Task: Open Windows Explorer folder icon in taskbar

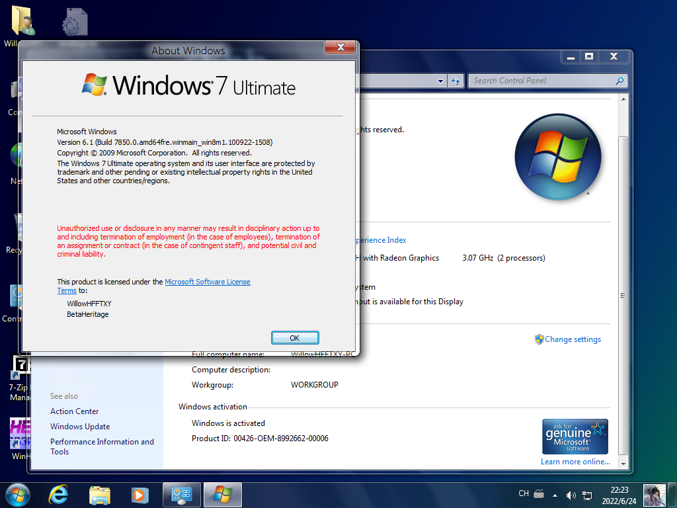Action: pos(100,495)
